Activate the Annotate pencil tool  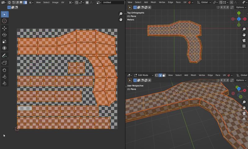4,55
